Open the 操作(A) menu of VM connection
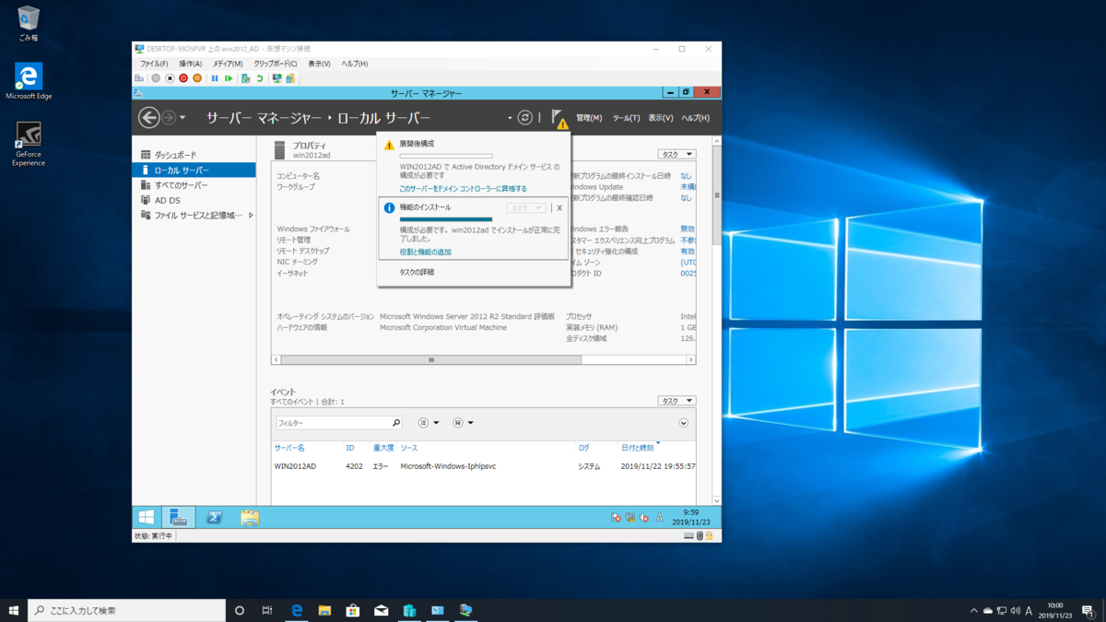This screenshot has height=622, width=1106. point(191,64)
